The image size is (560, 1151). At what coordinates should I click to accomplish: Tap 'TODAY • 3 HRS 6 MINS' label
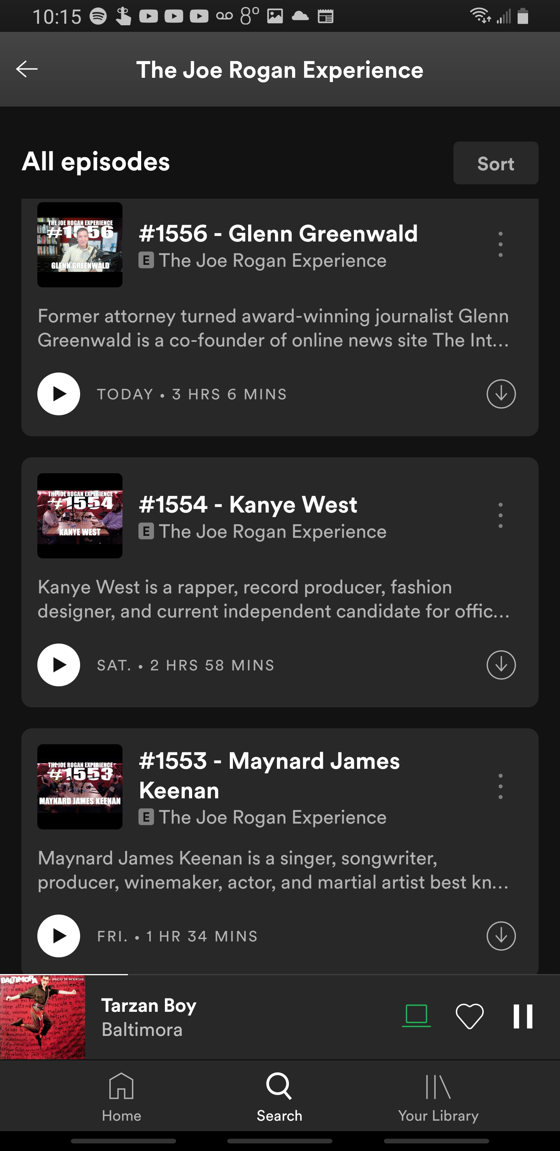point(192,394)
